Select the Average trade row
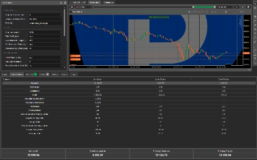 click(128, 134)
